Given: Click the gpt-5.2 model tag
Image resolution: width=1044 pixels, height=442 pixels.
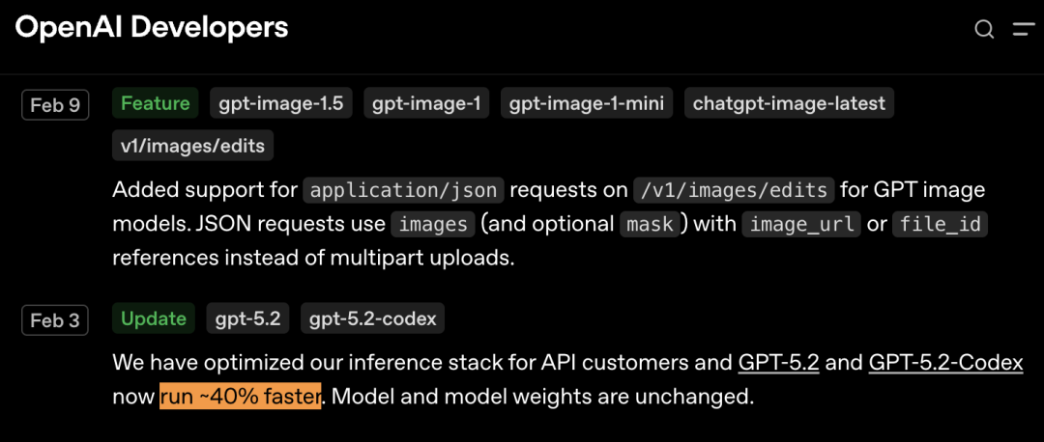Looking at the screenshot, I should [x=247, y=318].
